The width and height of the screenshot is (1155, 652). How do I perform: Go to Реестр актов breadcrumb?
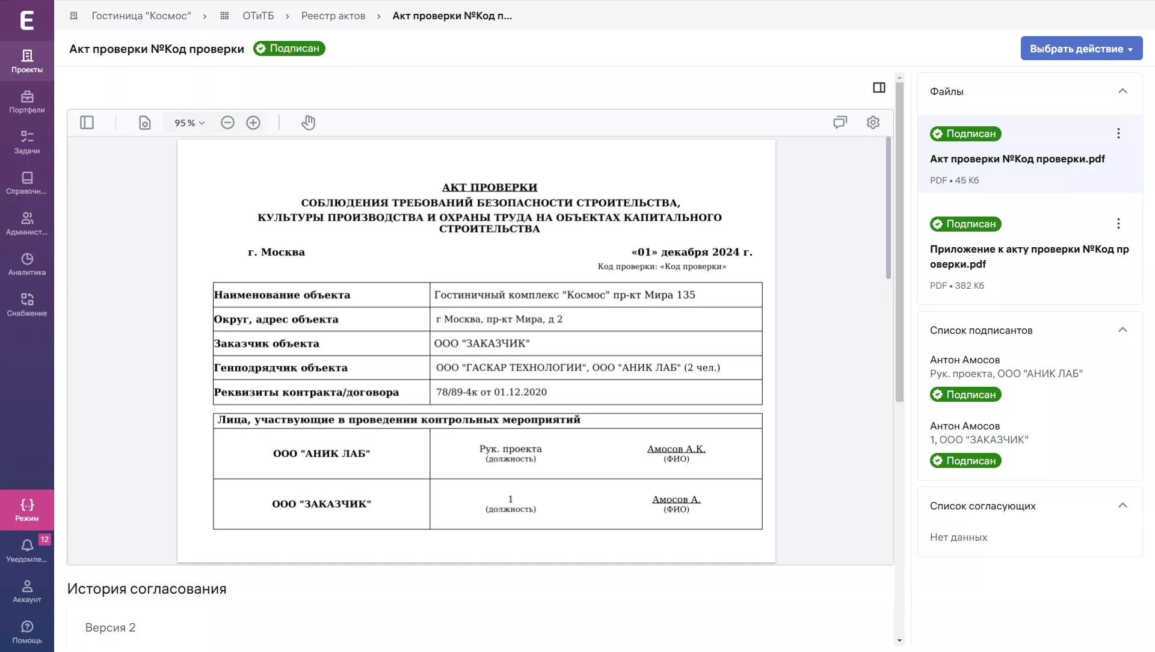333,16
